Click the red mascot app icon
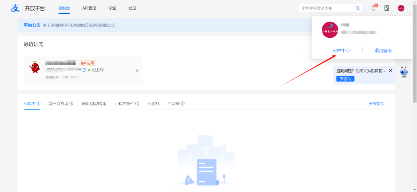 pos(34,67)
